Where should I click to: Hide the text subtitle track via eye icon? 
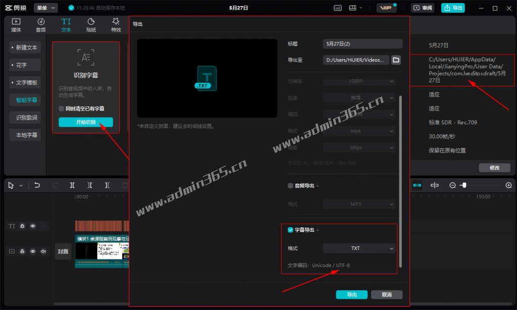pyautogui.click(x=33, y=226)
